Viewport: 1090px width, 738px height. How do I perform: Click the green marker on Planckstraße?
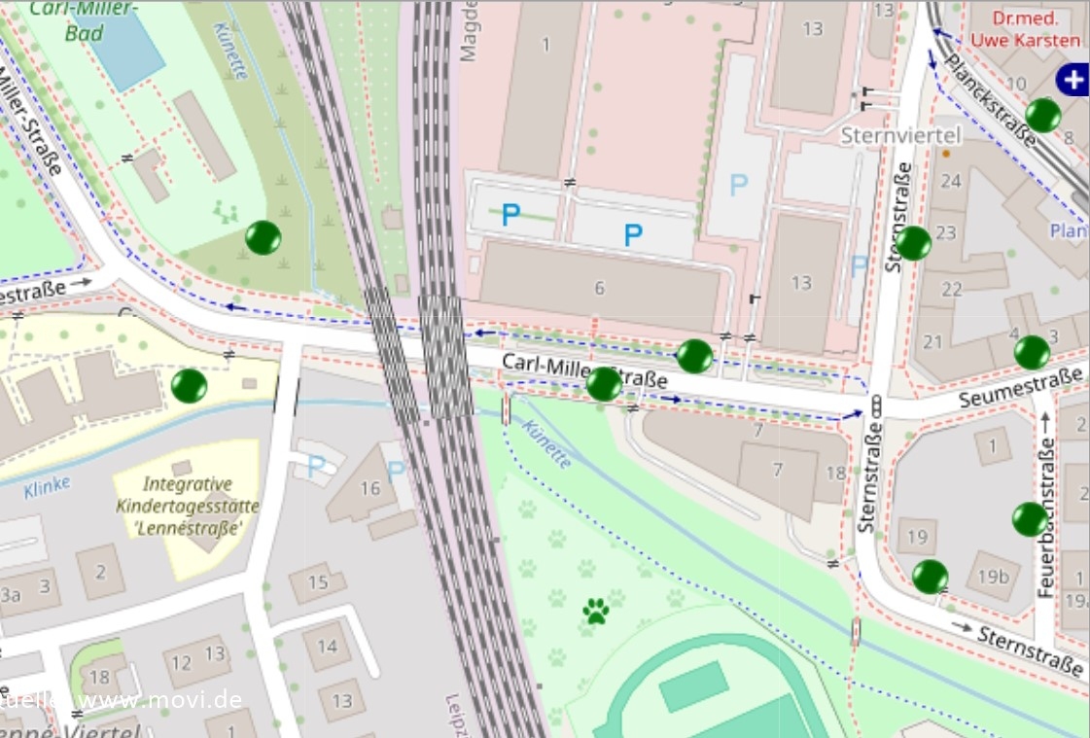[x=1043, y=116]
